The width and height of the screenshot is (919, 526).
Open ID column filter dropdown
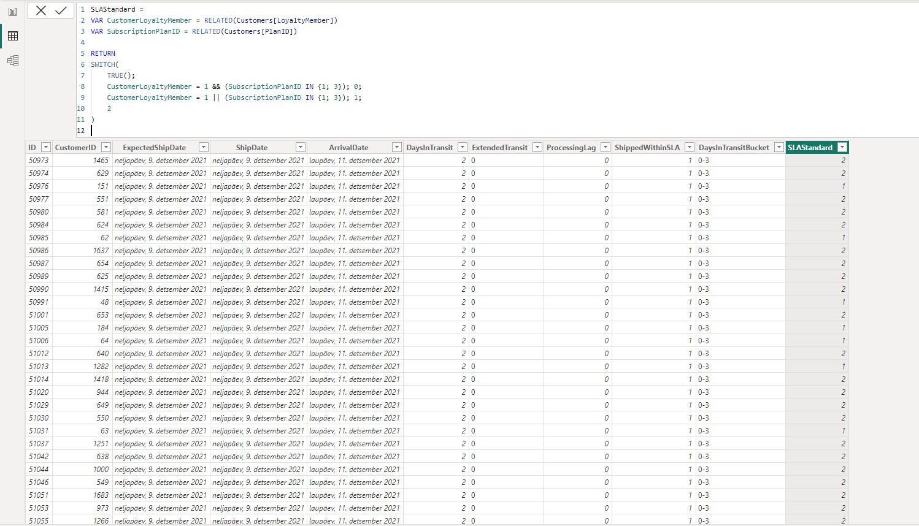[45, 147]
